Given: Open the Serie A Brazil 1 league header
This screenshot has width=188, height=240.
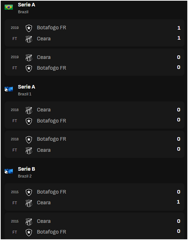Looking at the screenshot, I should (x=20, y=90).
